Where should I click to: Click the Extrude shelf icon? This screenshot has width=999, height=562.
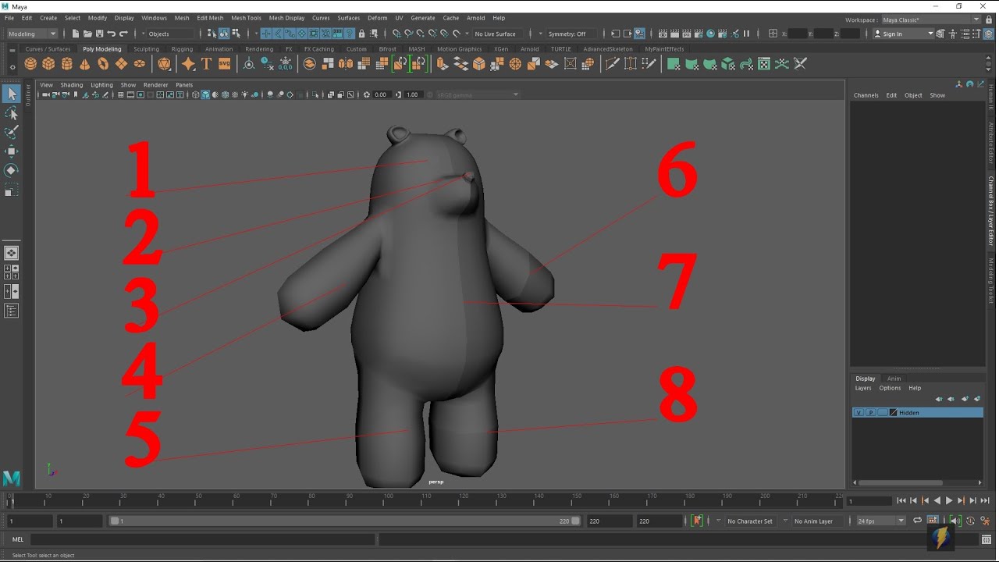coord(442,63)
